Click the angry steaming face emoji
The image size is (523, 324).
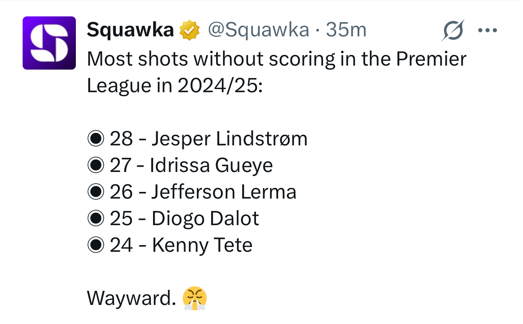(195, 298)
